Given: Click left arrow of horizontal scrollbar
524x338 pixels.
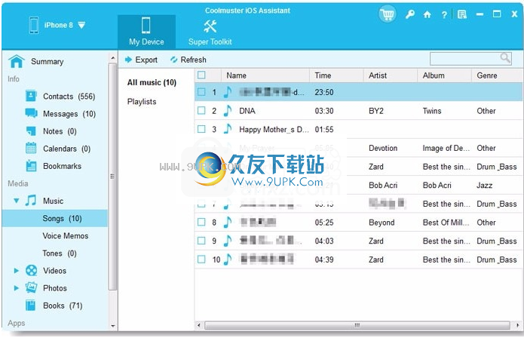Looking at the screenshot, I should [199, 325].
